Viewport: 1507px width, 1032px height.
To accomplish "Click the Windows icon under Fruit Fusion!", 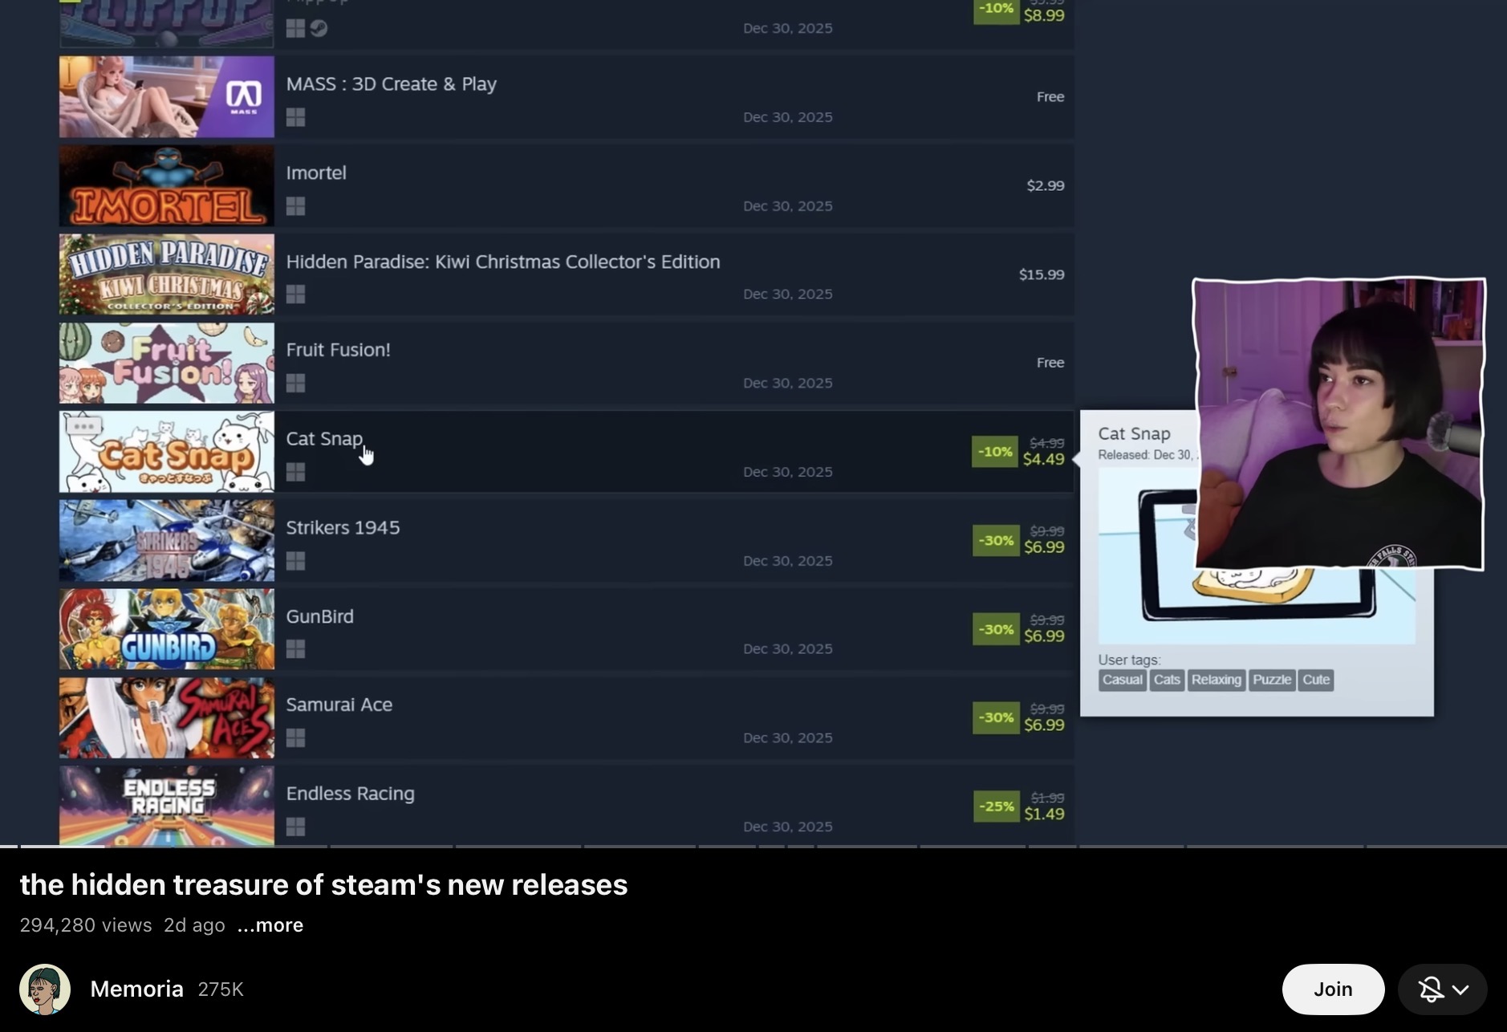I will pos(295,384).
